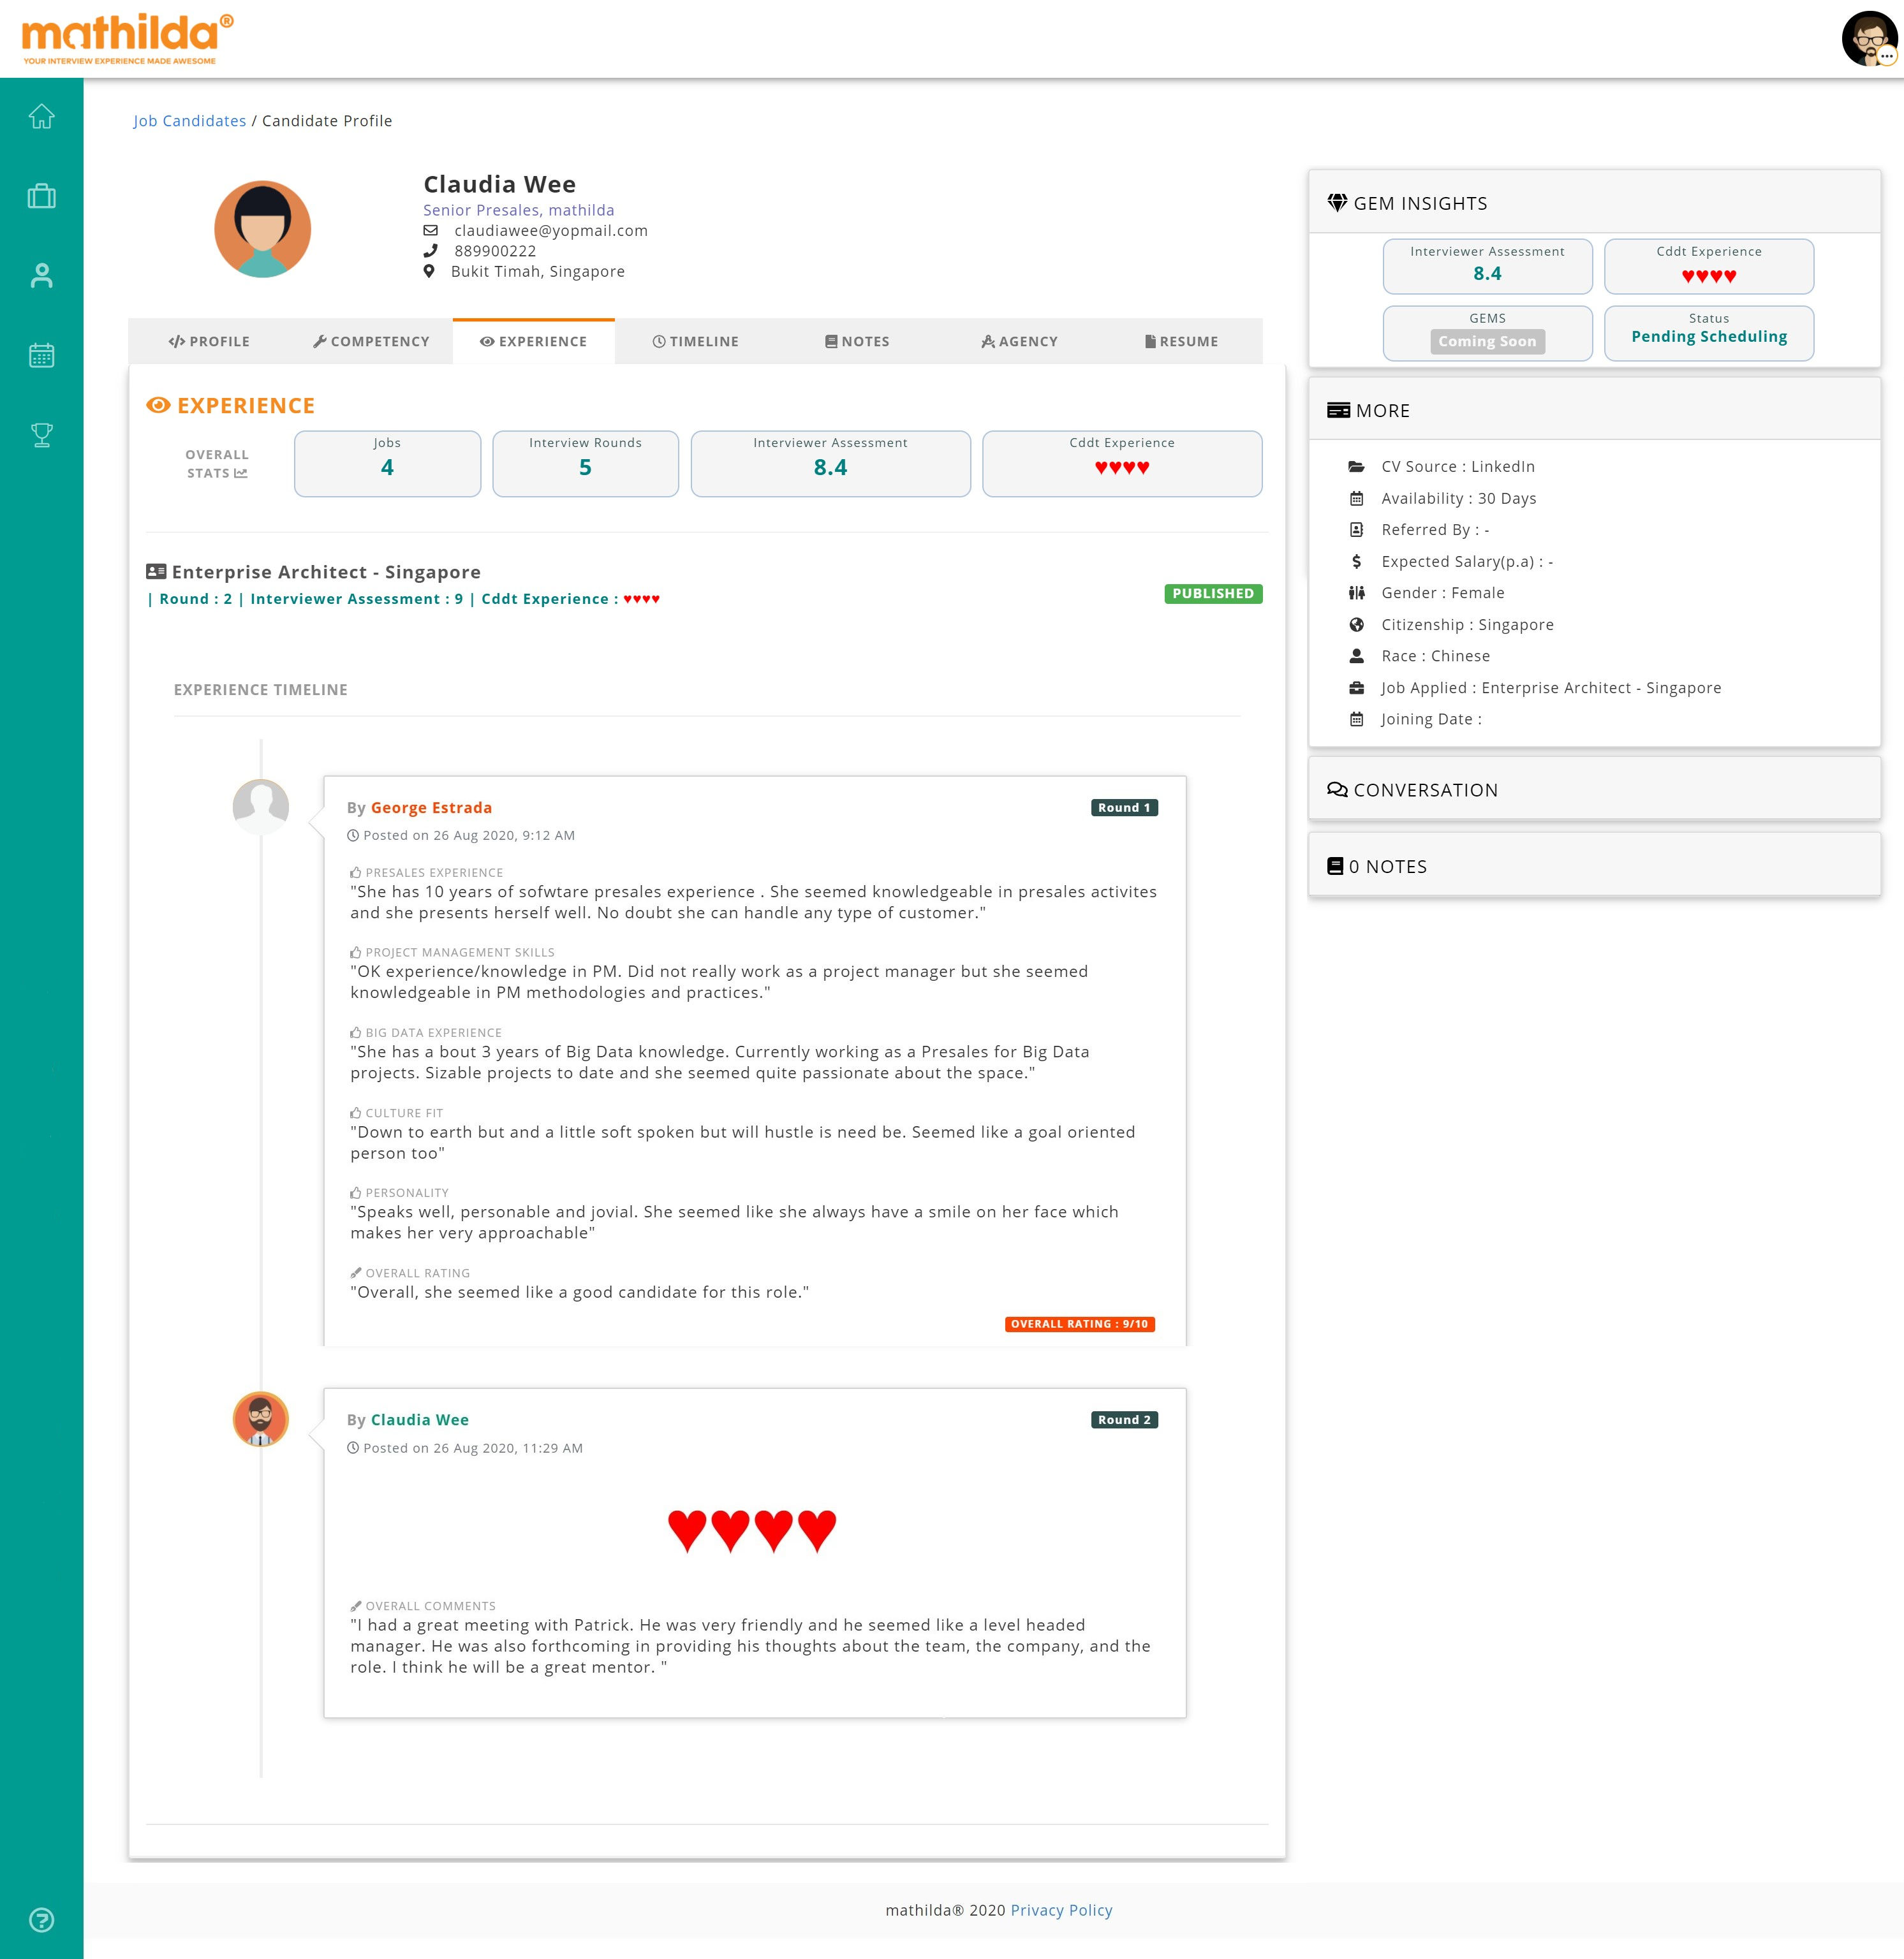1904x1959 pixels.
Task: Open the calendar icon in sidebar
Action: (x=41, y=355)
